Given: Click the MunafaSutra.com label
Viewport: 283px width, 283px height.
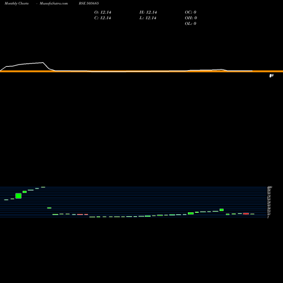Looking at the screenshot, I should tap(54, 3).
